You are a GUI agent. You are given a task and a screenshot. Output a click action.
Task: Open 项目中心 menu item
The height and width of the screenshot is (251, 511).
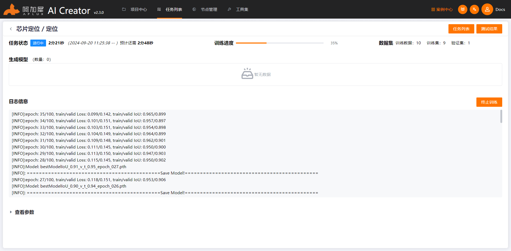click(x=139, y=9)
